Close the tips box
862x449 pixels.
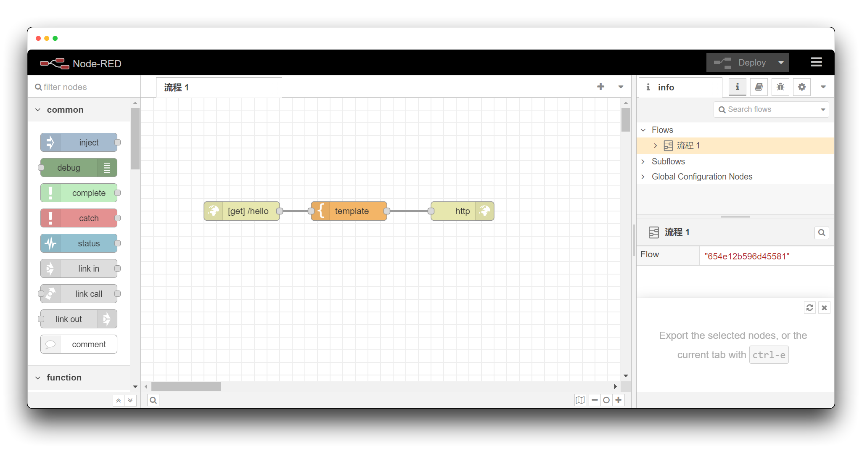(824, 308)
